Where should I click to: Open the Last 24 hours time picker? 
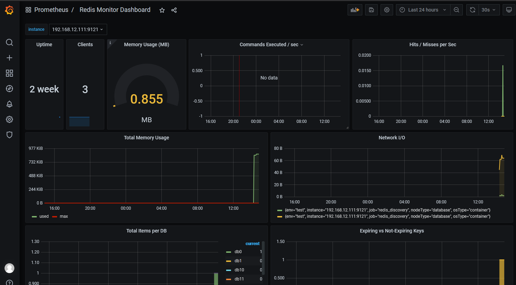[422, 10]
